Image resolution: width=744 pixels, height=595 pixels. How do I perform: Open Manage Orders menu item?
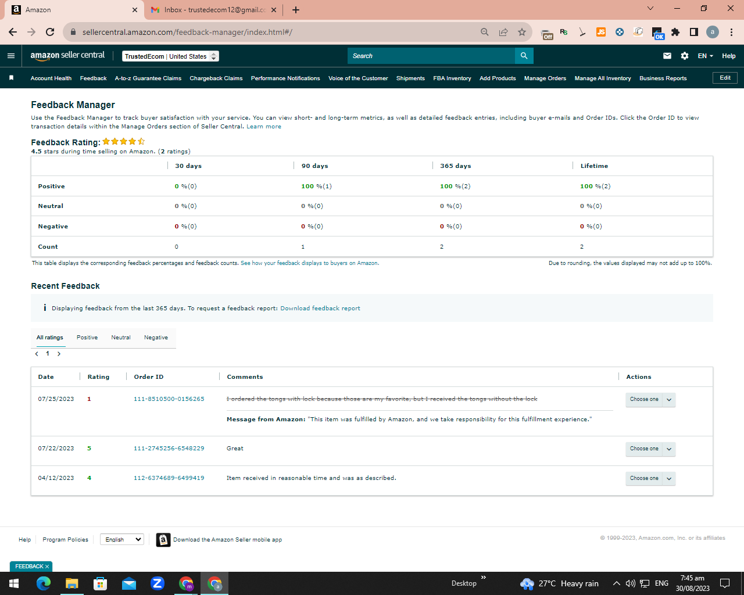(545, 78)
